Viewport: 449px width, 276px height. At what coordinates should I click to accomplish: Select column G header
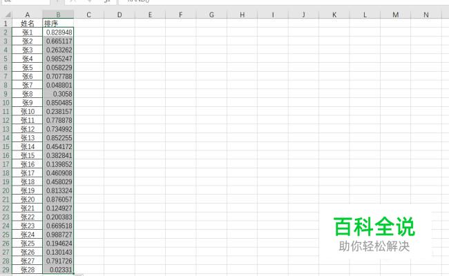[x=211, y=14]
